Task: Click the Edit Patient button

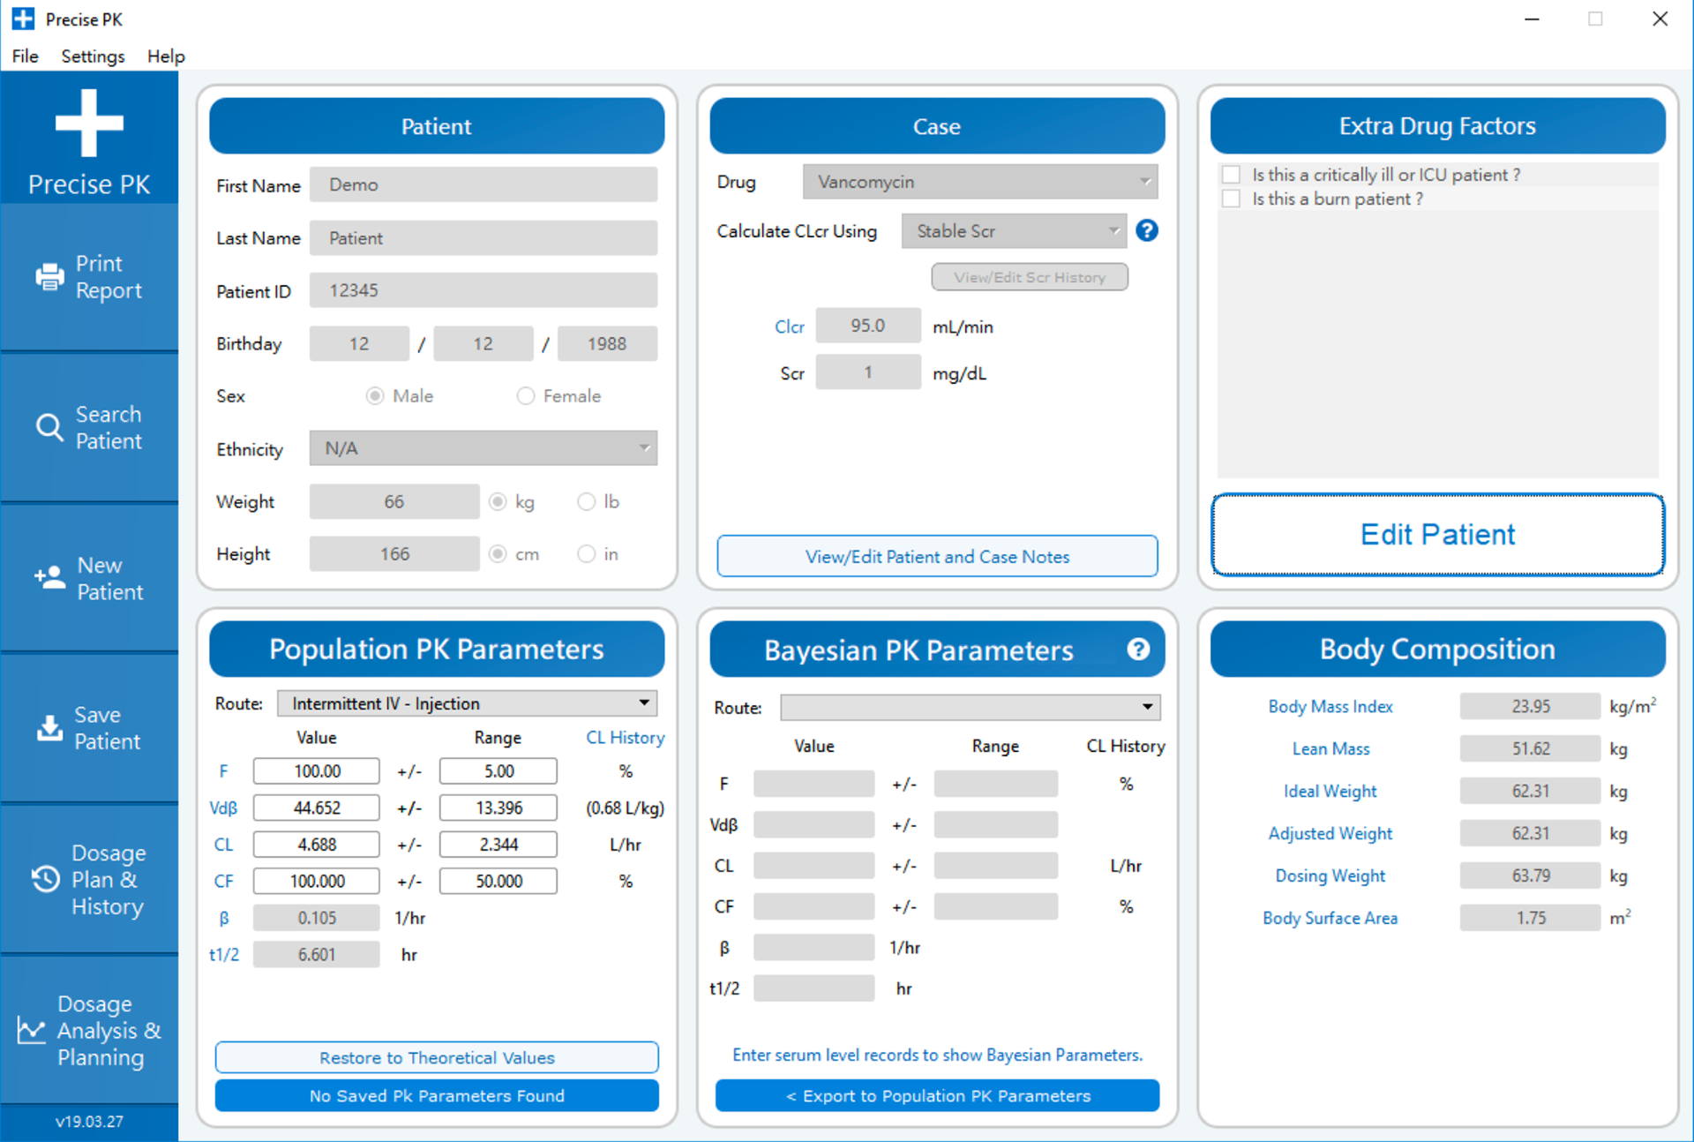Action: click(1437, 535)
